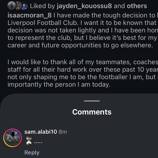Open the isaacmoran_8 profile username
Screen dimensions: 158x158
pyautogui.click(x=29, y=15)
